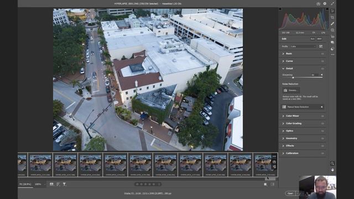Set zoom to 100%
This screenshot has height=199, width=354.
pyautogui.click(x=38, y=184)
